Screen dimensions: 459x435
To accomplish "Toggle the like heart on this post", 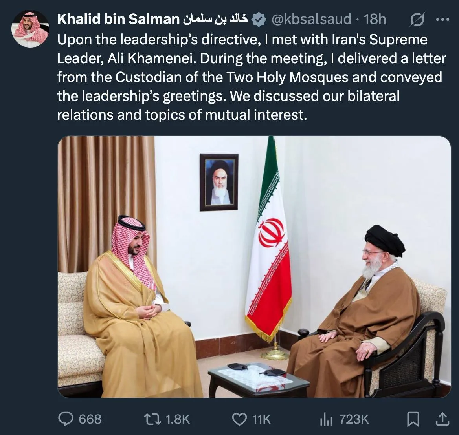I will click(239, 419).
